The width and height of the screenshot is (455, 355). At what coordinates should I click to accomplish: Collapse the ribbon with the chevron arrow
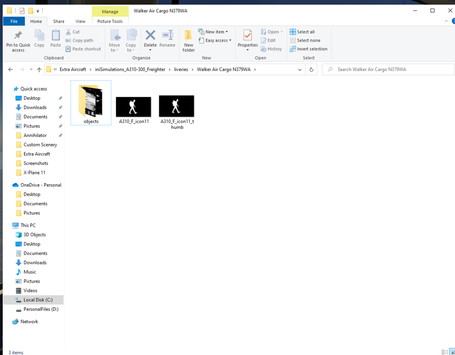[x=446, y=21]
